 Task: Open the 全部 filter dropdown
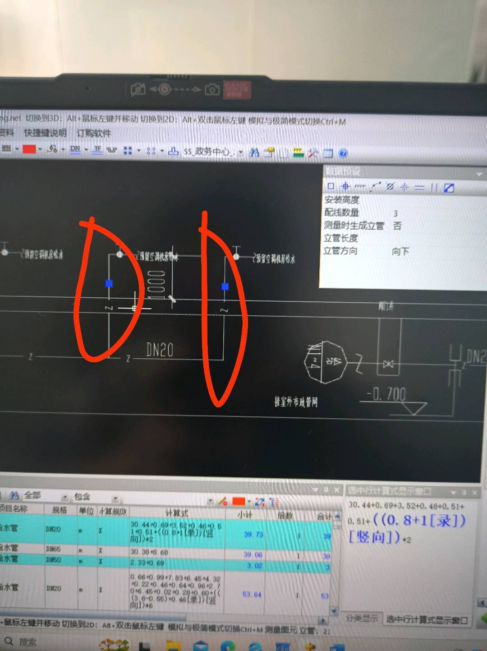click(x=64, y=497)
